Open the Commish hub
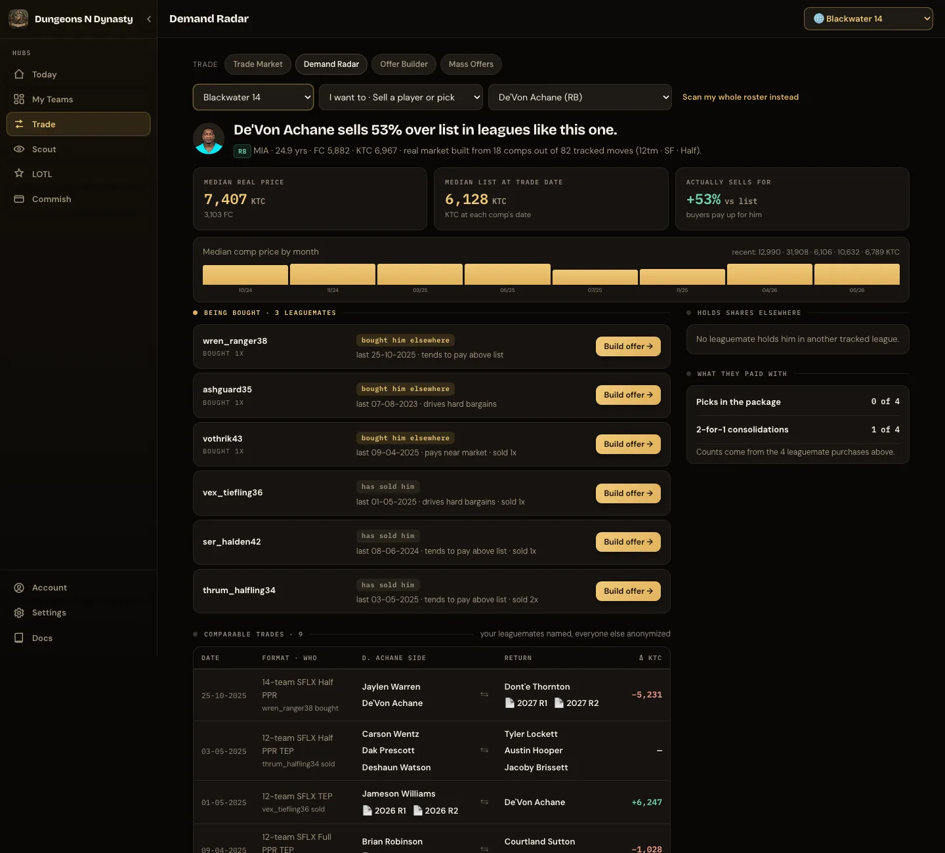 78,199
